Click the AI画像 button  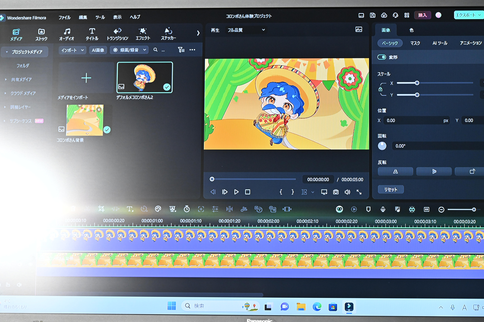pos(98,50)
